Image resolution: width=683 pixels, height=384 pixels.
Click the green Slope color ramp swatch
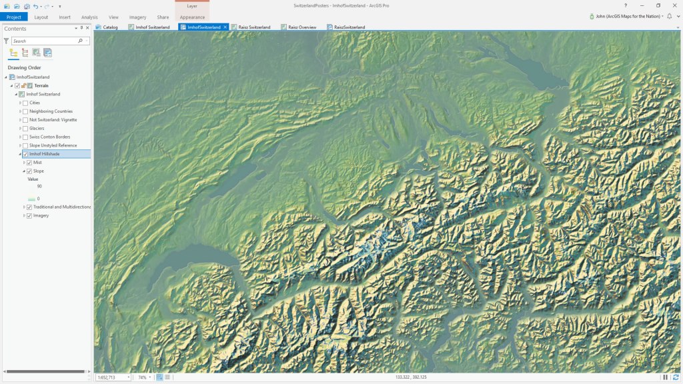click(x=31, y=198)
